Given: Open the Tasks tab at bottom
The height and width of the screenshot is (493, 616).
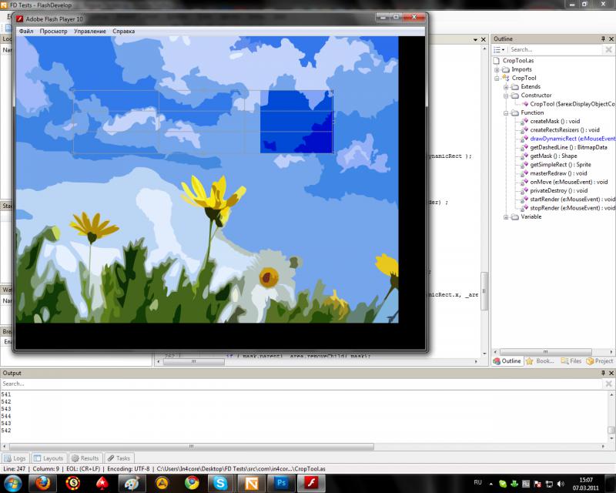Looking at the screenshot, I should (119, 458).
